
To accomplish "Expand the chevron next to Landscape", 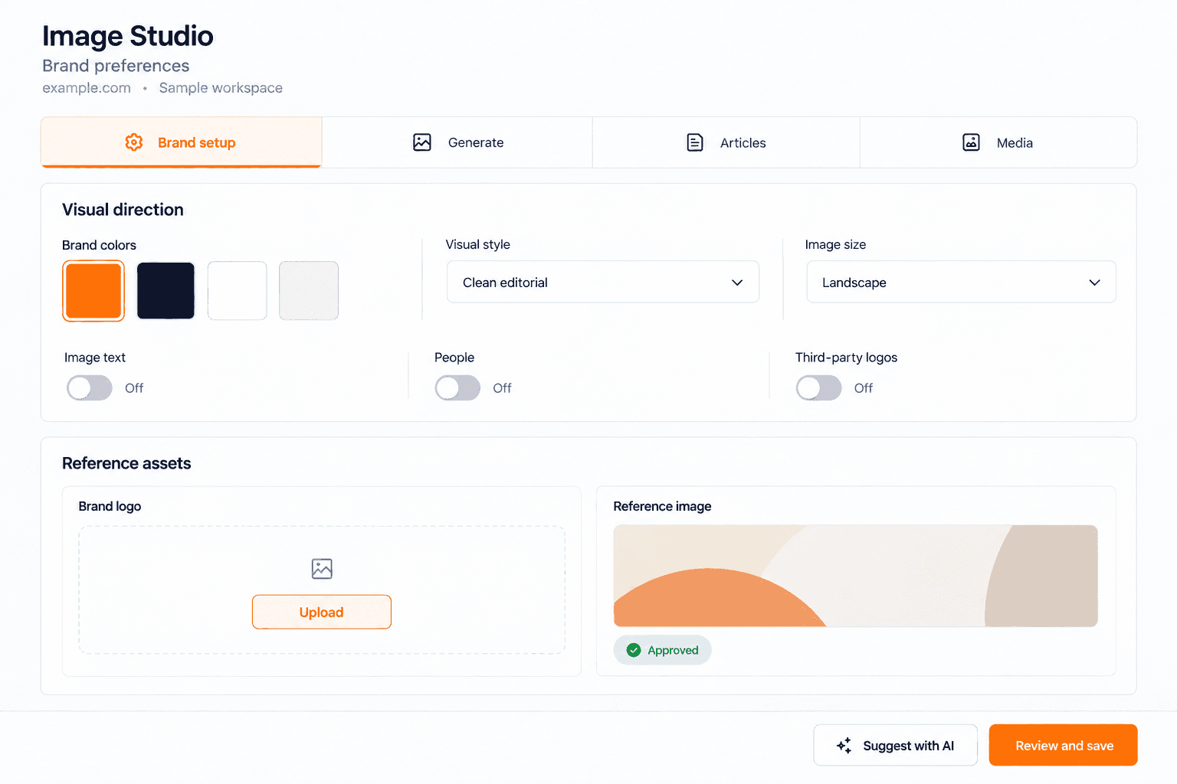I will pos(1094,283).
